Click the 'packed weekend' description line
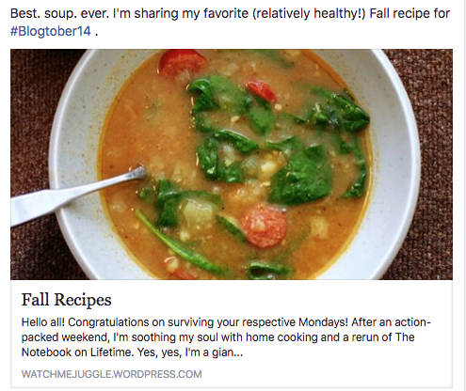The width and height of the screenshot is (466, 391). (x=217, y=337)
